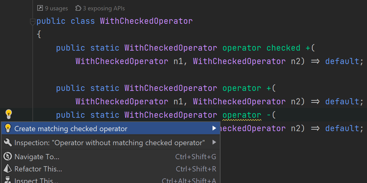
Task: Collapse the WithCheckedOperator class fold marker
Action: [x=32, y=21]
